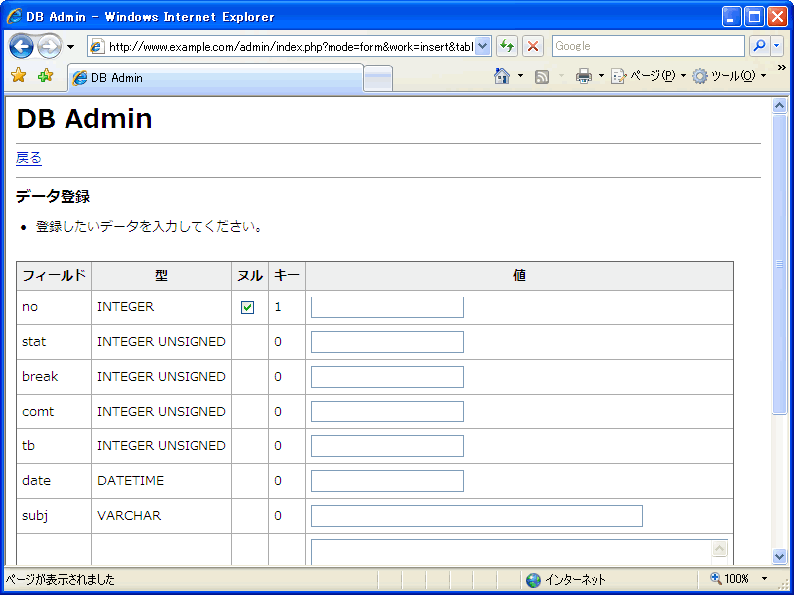This screenshot has height=595, width=794.
Task: Click the browser Back arrow button
Action: pos(21,46)
